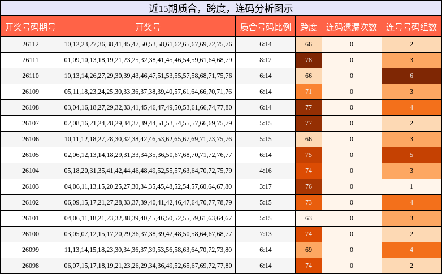Select period number 26110
This screenshot has width=442, height=274.
(x=30, y=76)
